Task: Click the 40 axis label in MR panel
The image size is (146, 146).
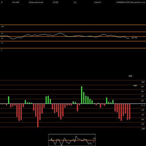Action: click(x=142, y=96)
